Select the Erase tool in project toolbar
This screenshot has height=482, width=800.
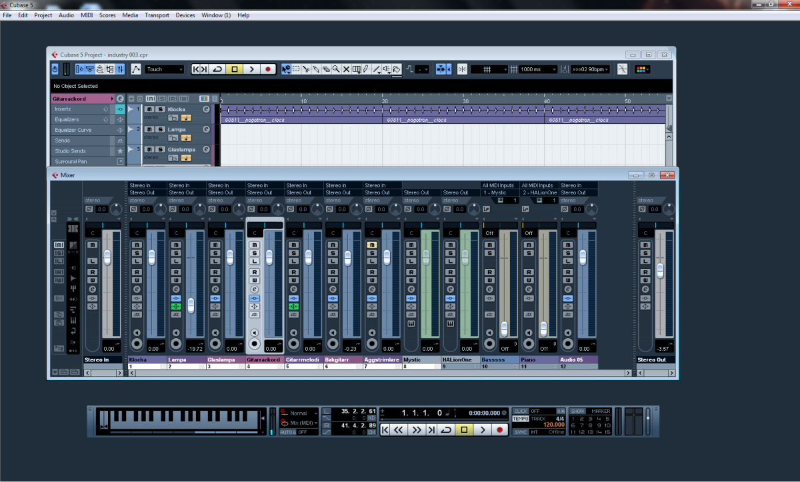pyautogui.click(x=326, y=69)
